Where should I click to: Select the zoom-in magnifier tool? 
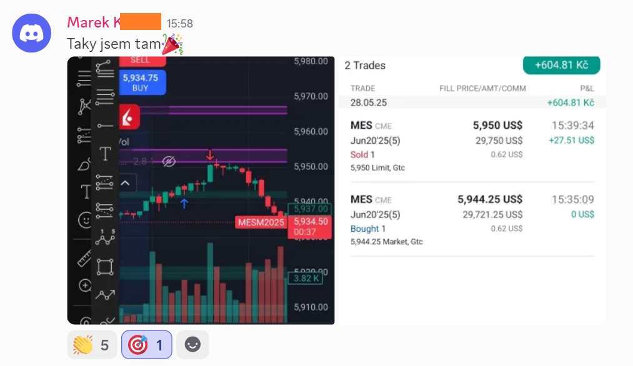click(x=85, y=285)
